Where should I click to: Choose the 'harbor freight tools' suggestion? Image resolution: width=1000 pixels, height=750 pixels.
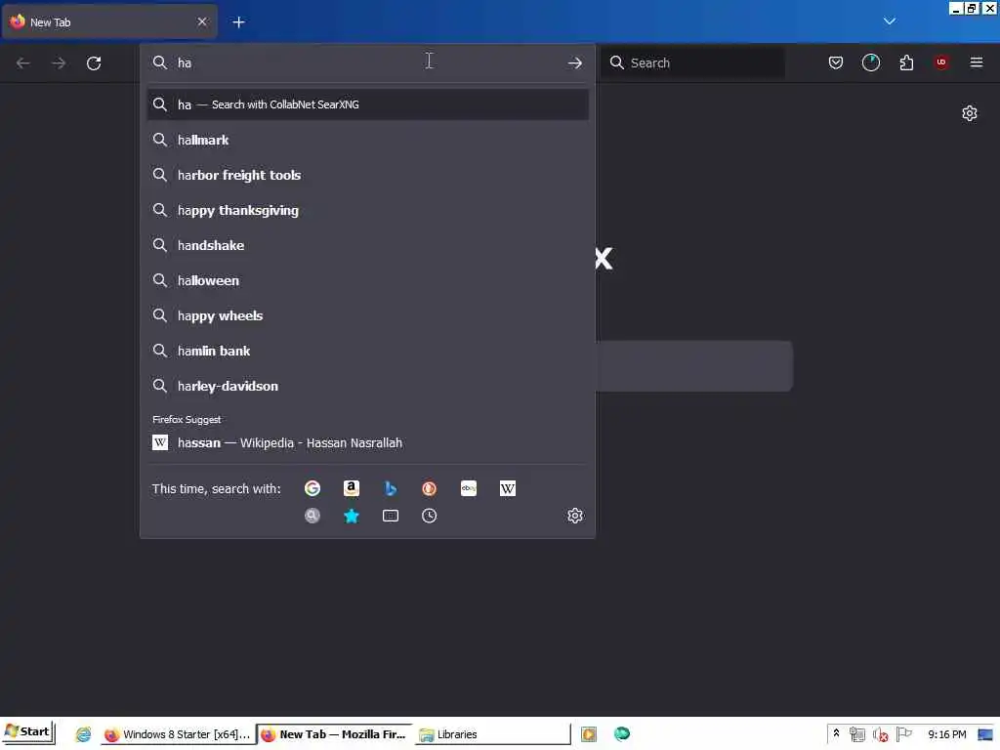tap(368, 175)
